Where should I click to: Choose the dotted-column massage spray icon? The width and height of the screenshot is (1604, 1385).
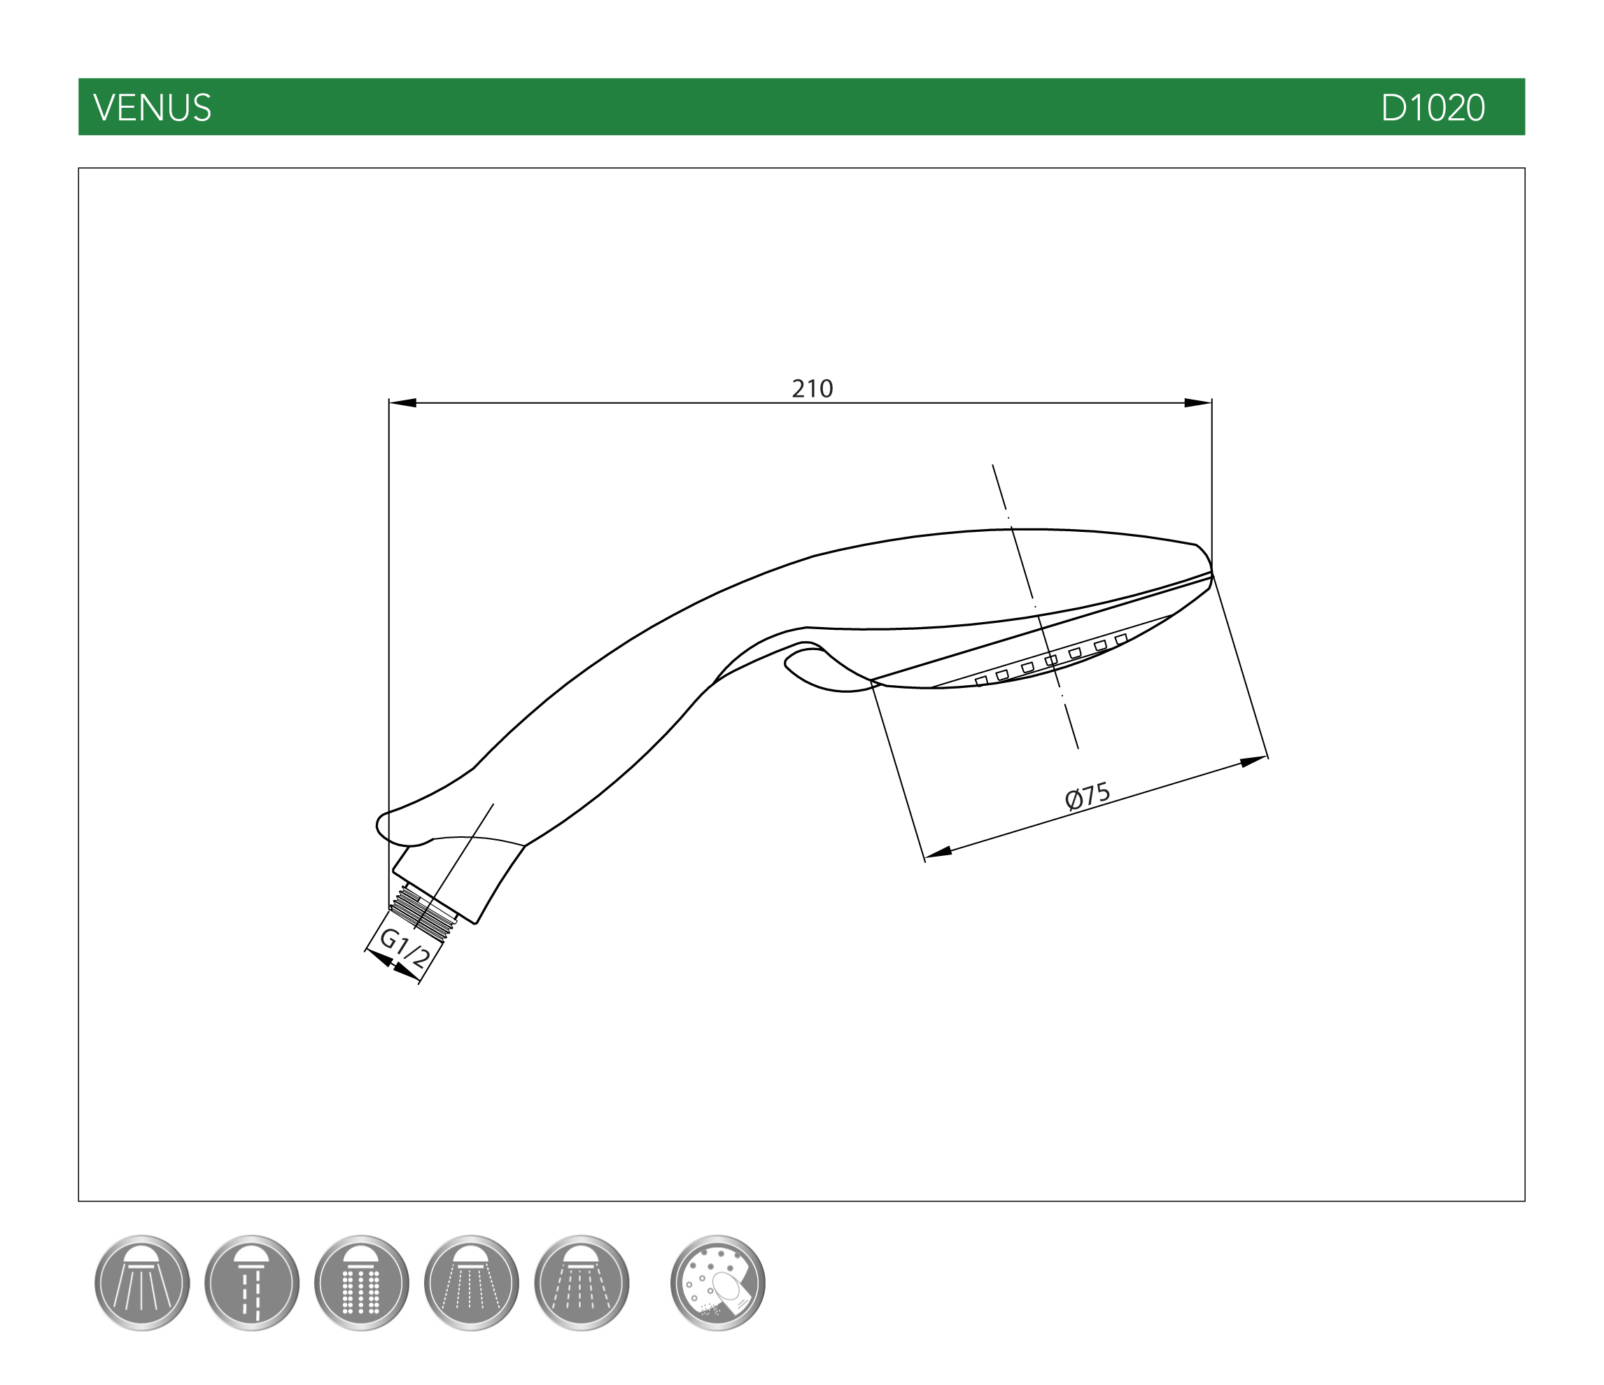click(x=362, y=1282)
